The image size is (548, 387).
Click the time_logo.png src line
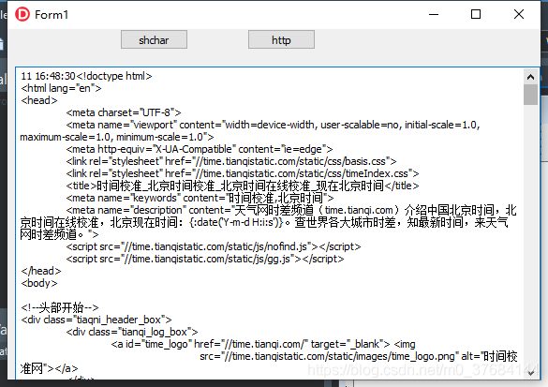pyautogui.click(x=358, y=356)
